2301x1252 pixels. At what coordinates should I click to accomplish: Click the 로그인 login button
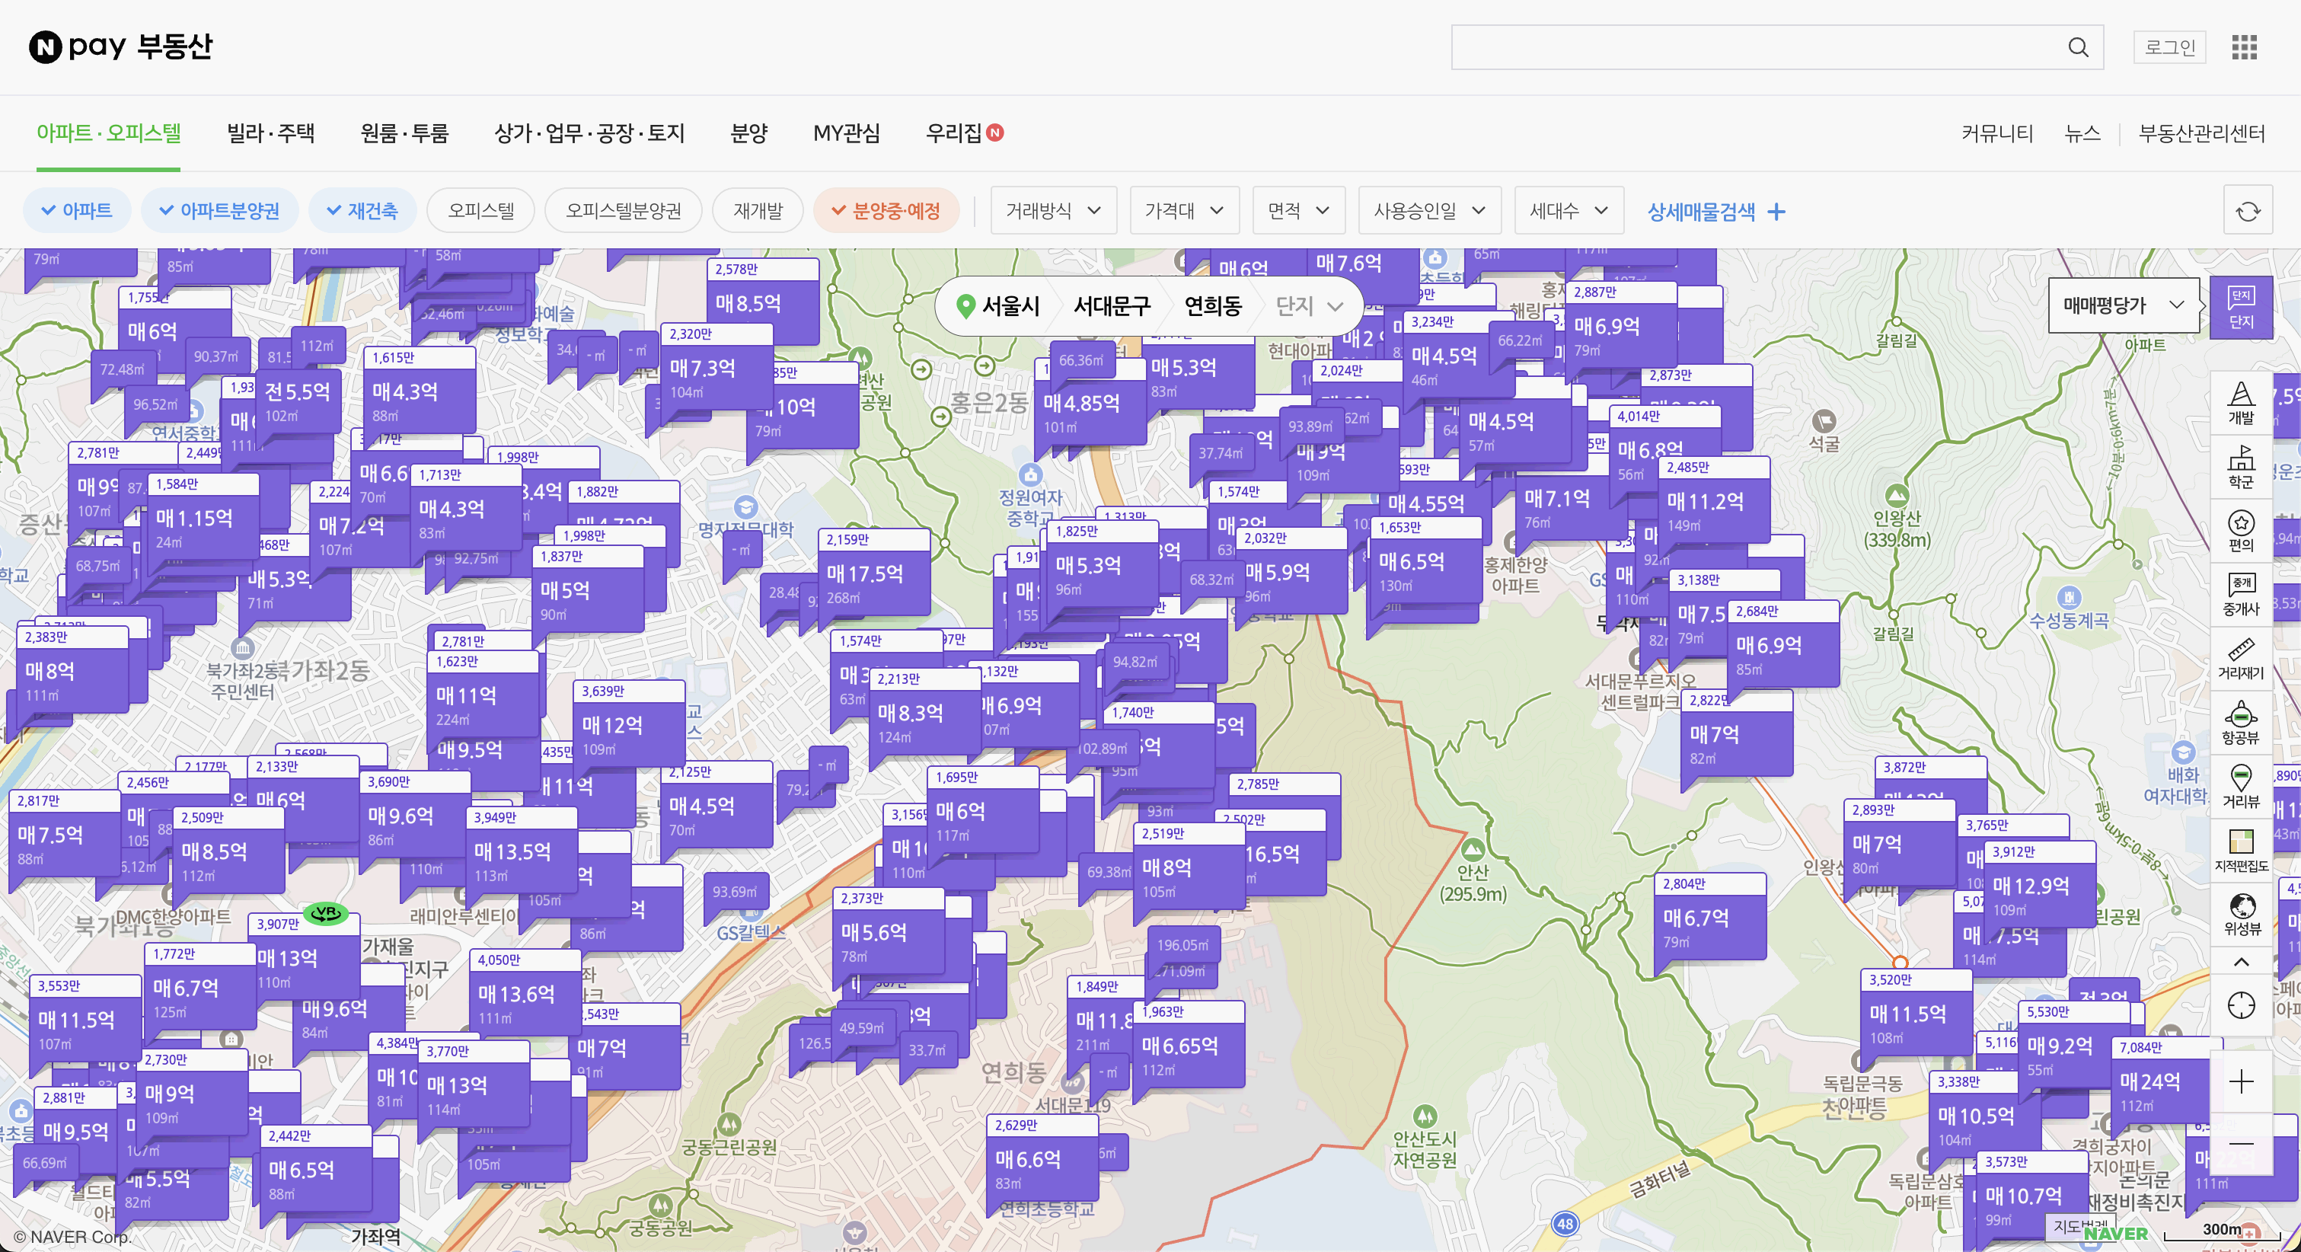[x=2169, y=47]
